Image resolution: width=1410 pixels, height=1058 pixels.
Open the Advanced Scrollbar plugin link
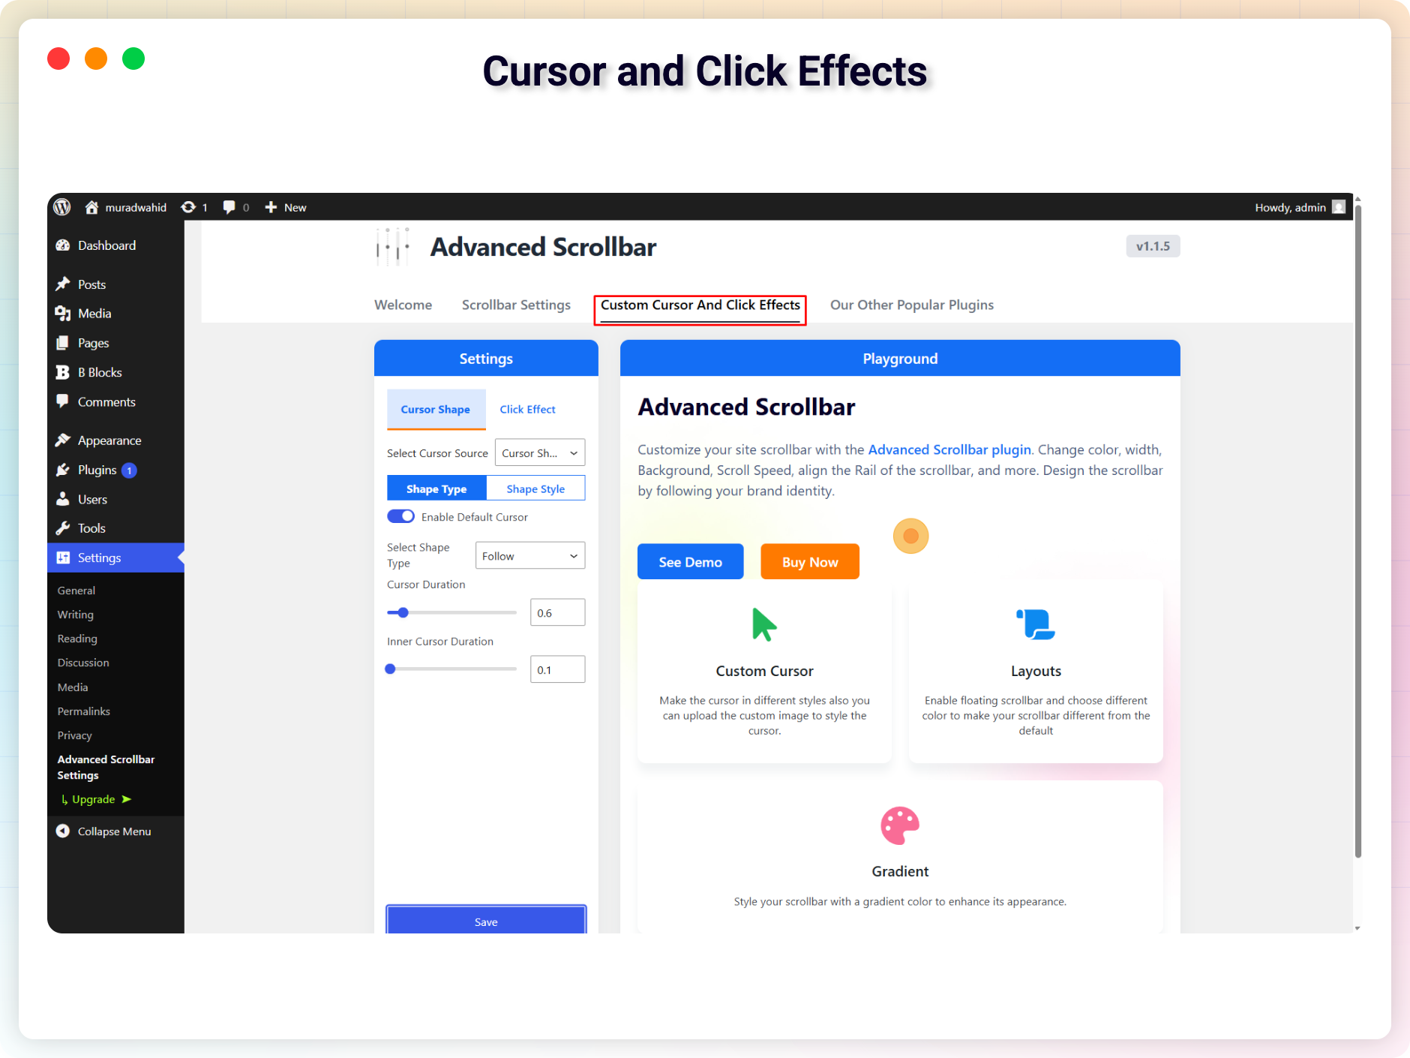pos(949,449)
